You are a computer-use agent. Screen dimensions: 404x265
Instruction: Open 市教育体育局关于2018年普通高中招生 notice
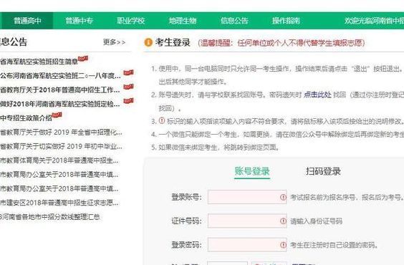pyautogui.click(x=59, y=160)
